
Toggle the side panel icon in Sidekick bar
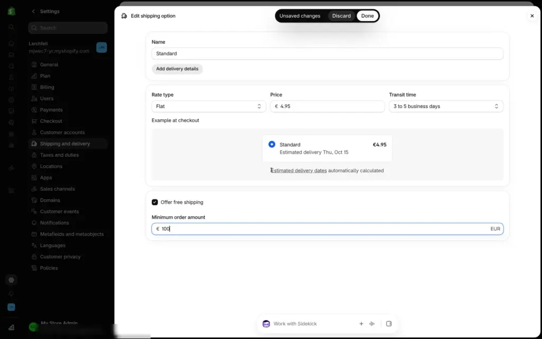pyautogui.click(x=389, y=324)
